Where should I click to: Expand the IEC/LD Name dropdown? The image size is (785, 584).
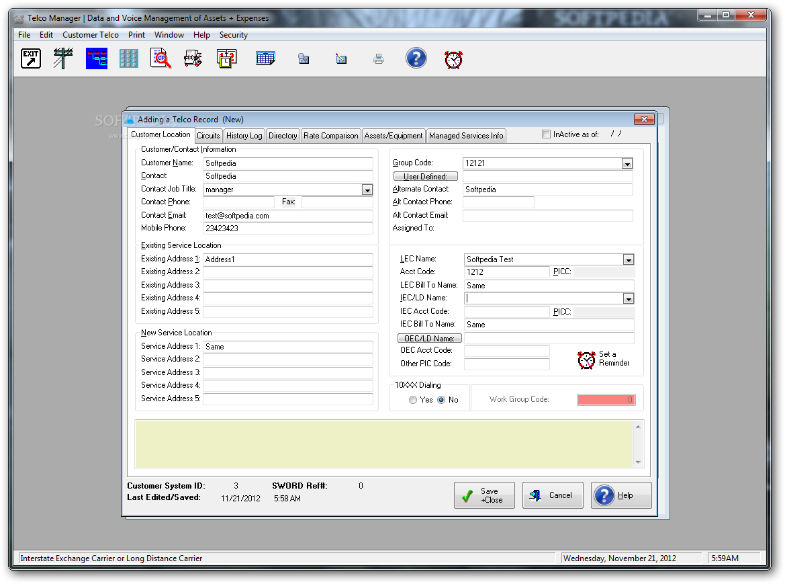tap(629, 298)
